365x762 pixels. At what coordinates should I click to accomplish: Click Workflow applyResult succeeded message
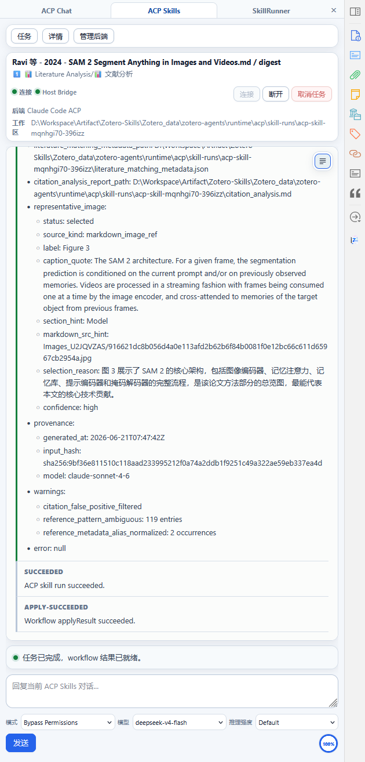tap(80, 621)
